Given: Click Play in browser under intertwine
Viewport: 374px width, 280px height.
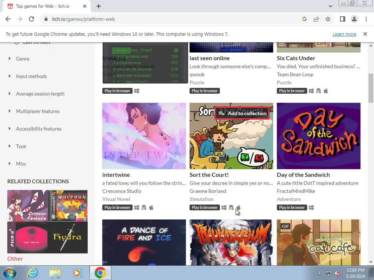Looking at the screenshot, I should coord(117,207).
